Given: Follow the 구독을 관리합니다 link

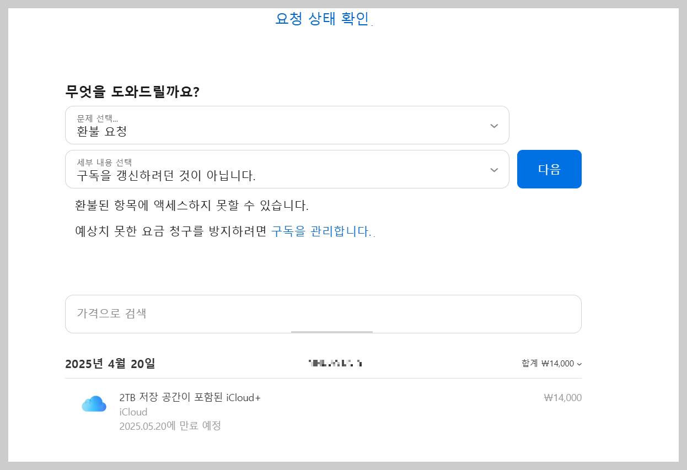Looking at the screenshot, I should pos(321,231).
